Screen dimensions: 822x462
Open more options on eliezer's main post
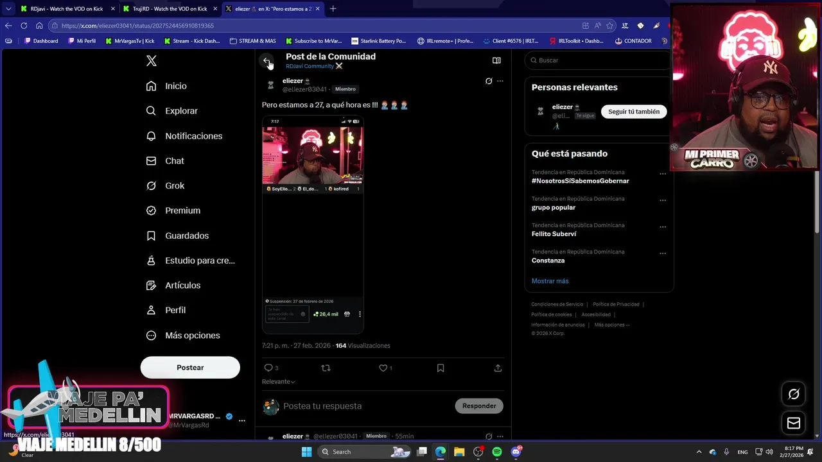(x=500, y=81)
